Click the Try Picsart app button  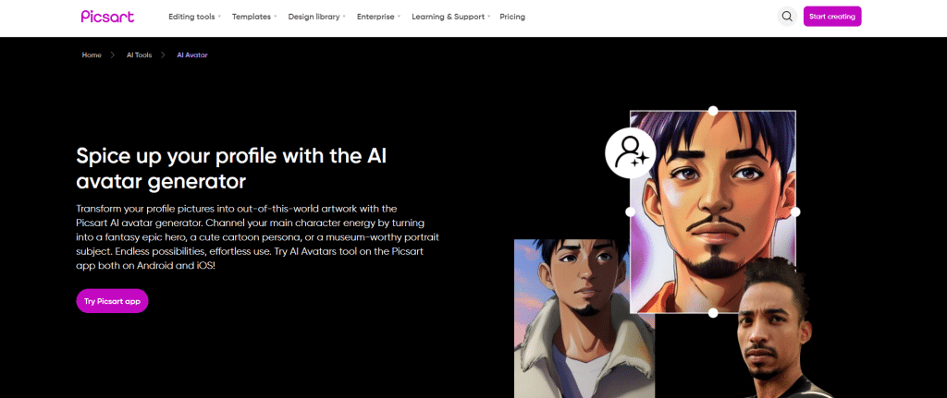coord(112,301)
